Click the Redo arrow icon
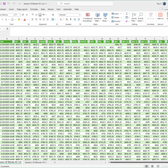This screenshot has width=168, height=168. coord(14,4)
